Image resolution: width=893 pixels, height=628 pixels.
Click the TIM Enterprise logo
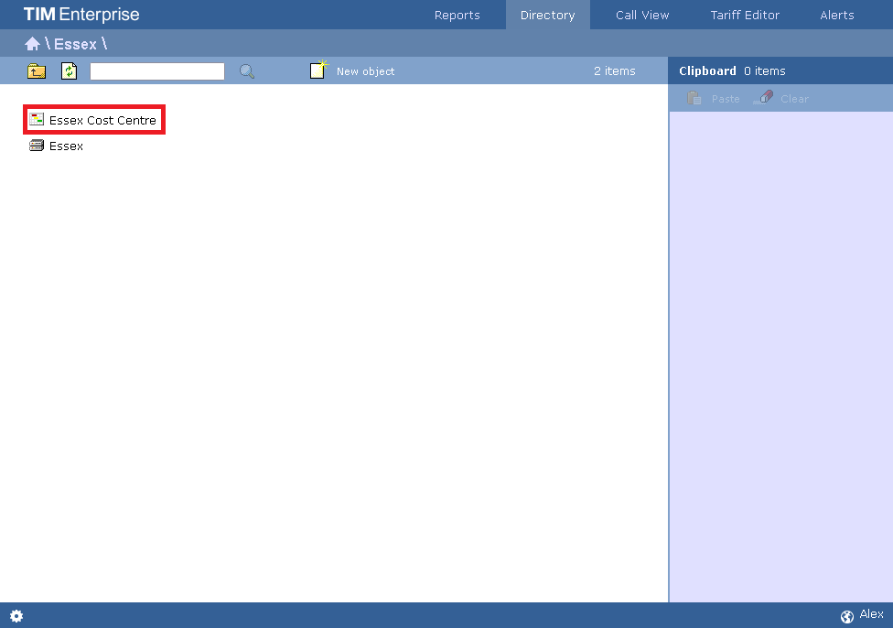tap(81, 16)
